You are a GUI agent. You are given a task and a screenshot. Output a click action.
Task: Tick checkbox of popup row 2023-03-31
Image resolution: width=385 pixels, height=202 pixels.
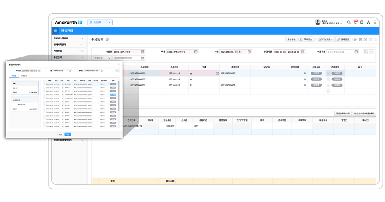pyautogui.click(x=45, y=123)
